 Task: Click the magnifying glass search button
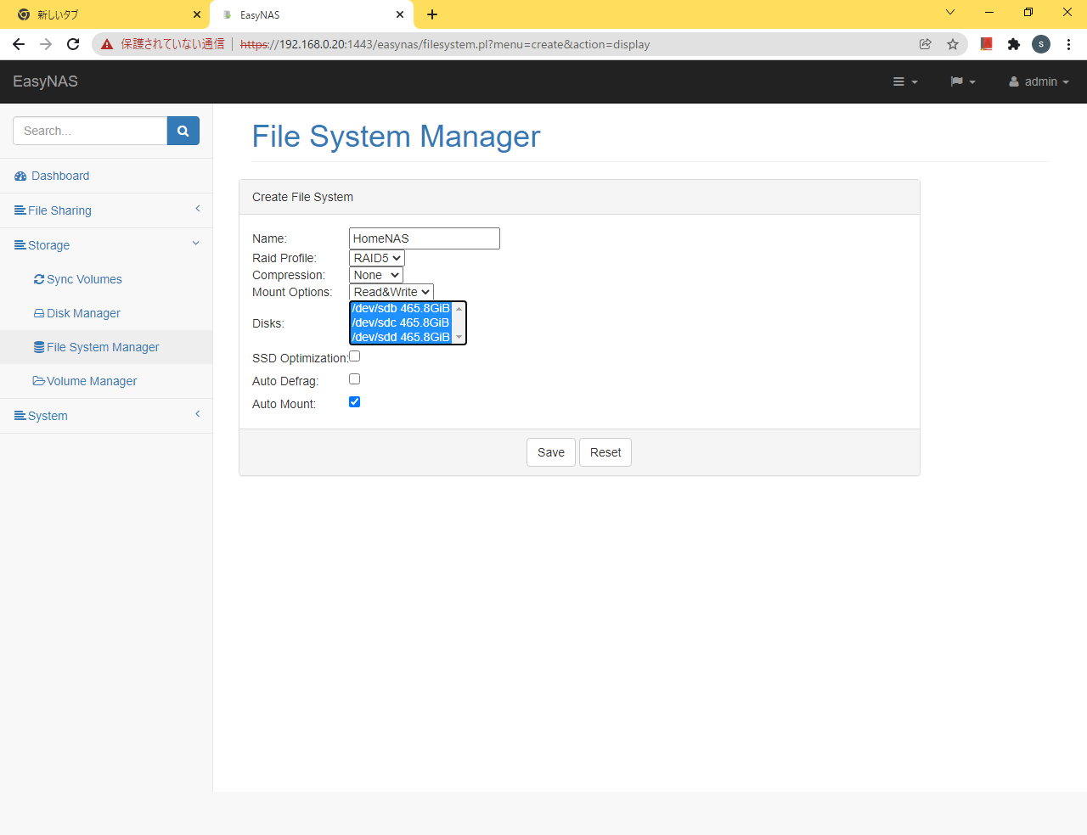pyautogui.click(x=183, y=131)
